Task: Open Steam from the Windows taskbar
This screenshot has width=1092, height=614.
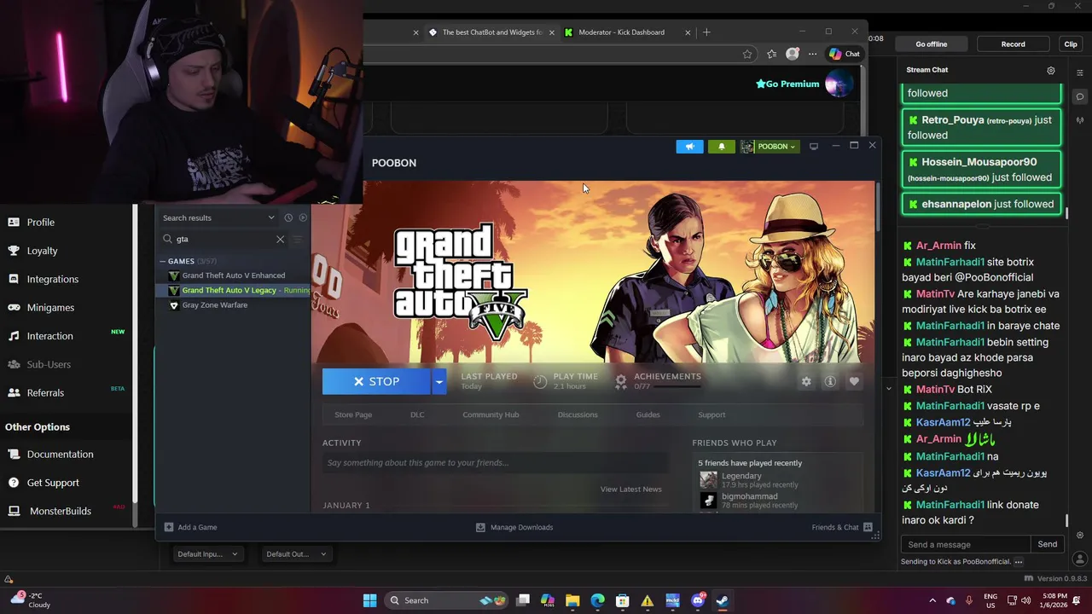Action: (722, 600)
